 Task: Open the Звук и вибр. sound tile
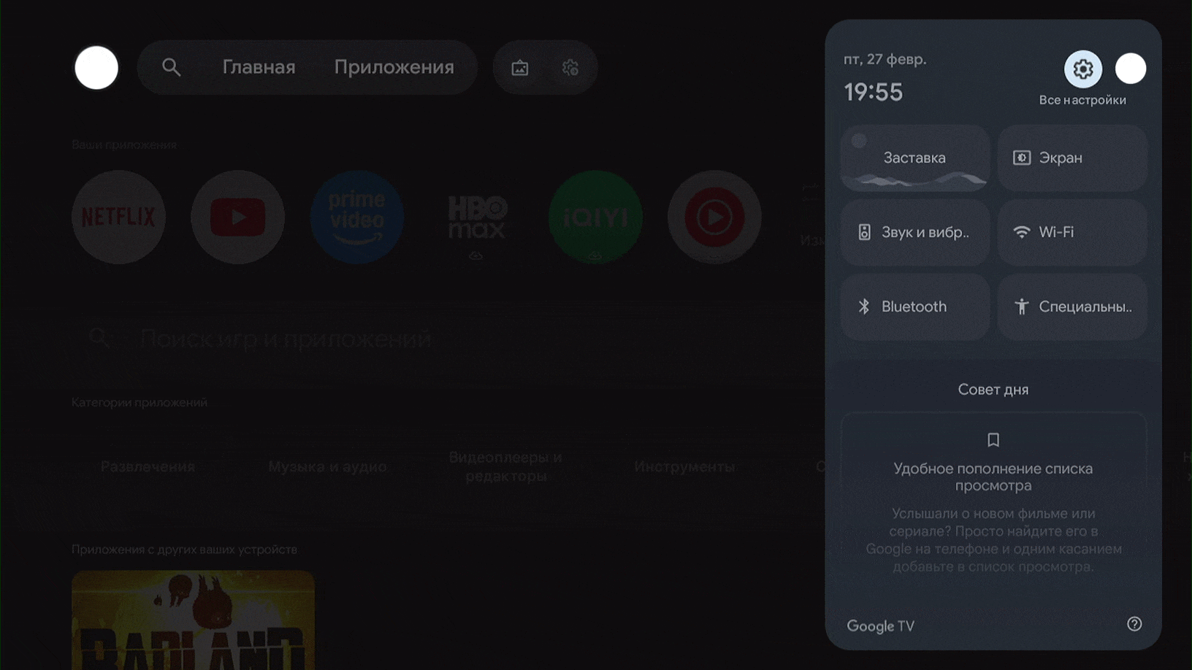(x=914, y=232)
